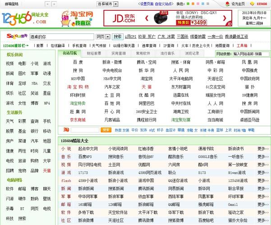The height and width of the screenshot is (225, 271).
Task: Switch the page skin to pink
Action: point(198,4)
